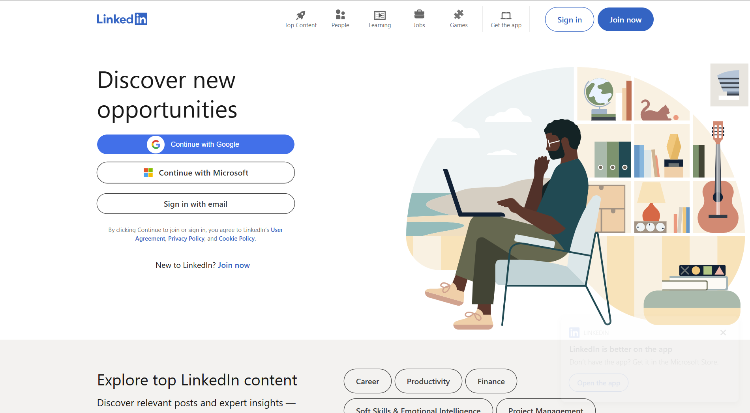Click the Google G logo icon
This screenshot has height=413, width=750.
click(156, 144)
